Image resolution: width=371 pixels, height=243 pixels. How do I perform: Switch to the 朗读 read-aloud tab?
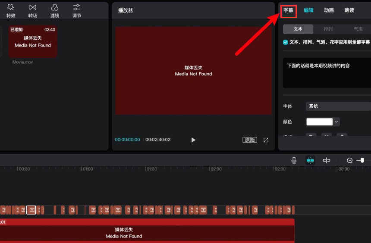[349, 10]
